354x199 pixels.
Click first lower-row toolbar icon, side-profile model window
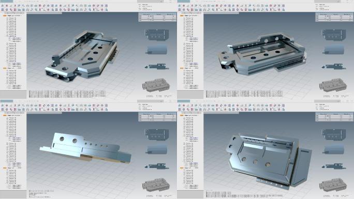coord(3,109)
